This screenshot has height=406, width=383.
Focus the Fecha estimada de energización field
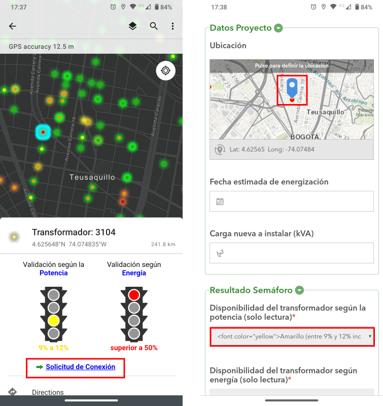[292, 201]
